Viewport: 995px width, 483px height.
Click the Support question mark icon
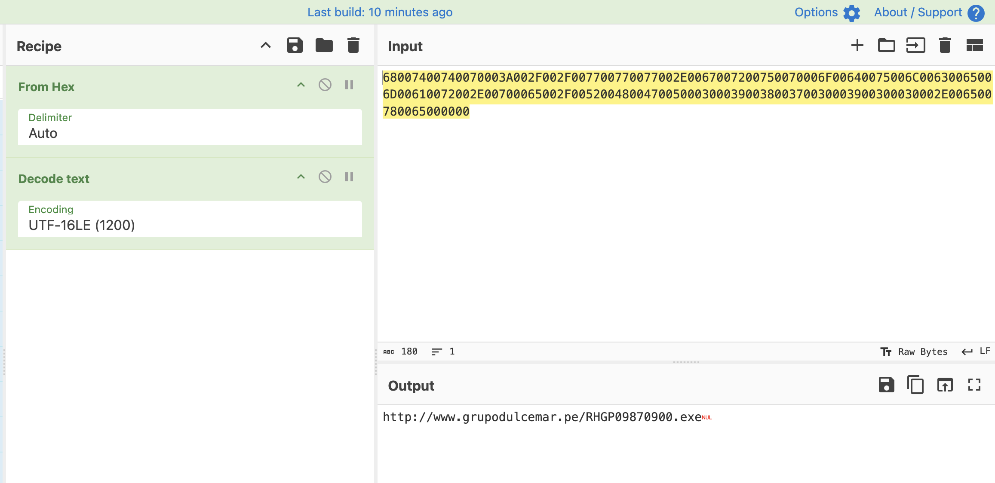[976, 13]
